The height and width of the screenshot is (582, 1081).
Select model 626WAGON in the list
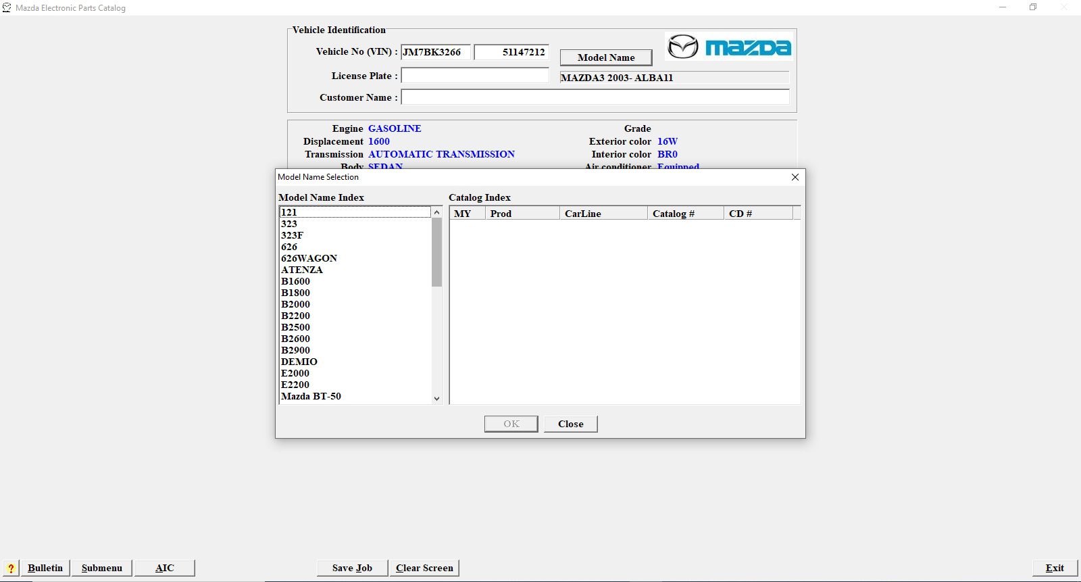355,258
